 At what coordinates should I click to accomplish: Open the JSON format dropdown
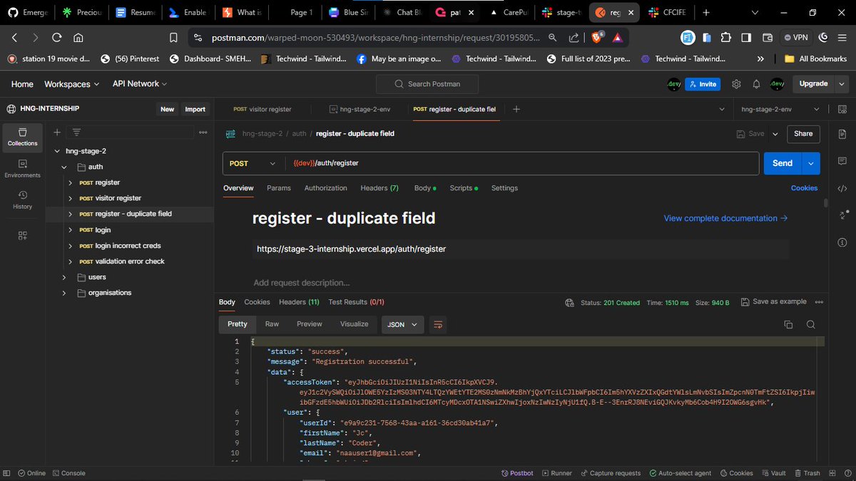tap(403, 324)
